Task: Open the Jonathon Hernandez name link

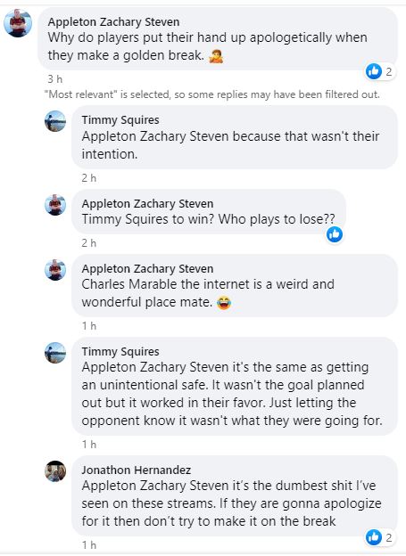Action: click(x=136, y=470)
